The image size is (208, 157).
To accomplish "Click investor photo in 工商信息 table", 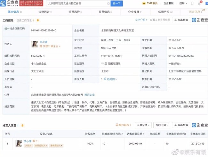I will pyautogui.click(x=35, y=44).
